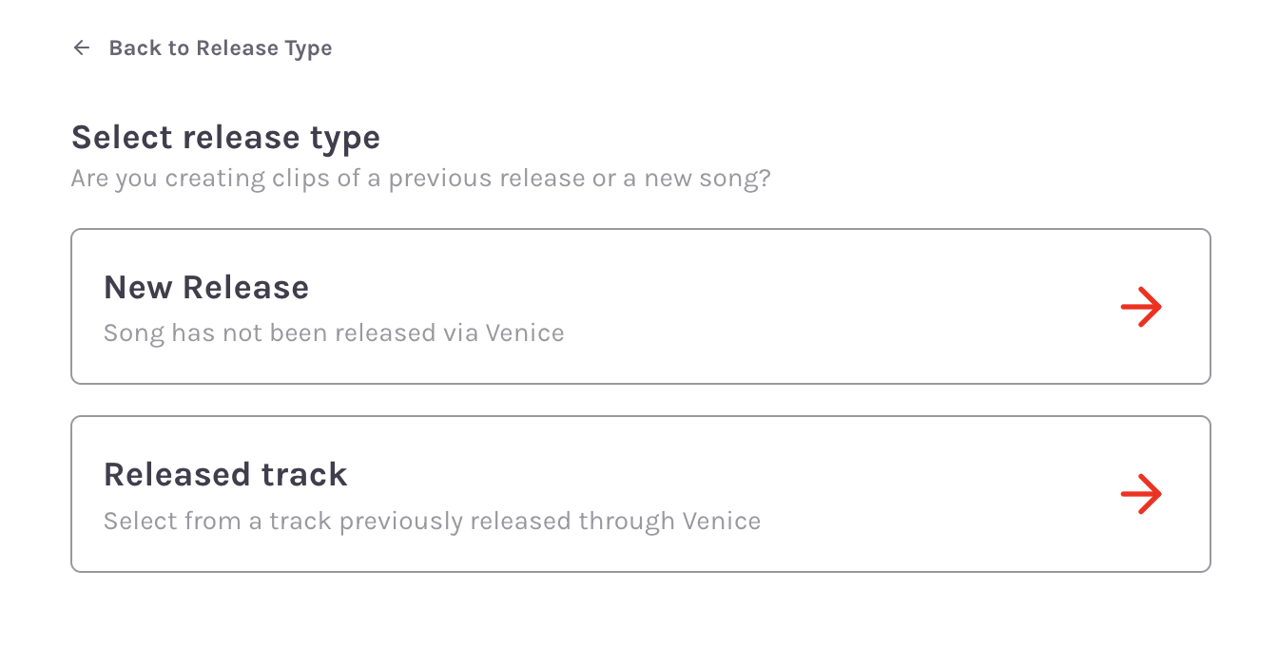Click the word Venice in New Release description
1278x665 pixels.
pos(525,333)
